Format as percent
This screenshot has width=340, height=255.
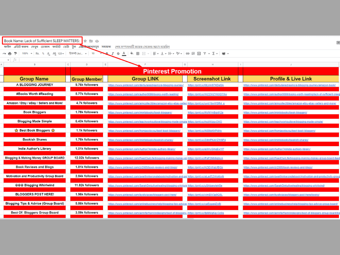(43, 54)
